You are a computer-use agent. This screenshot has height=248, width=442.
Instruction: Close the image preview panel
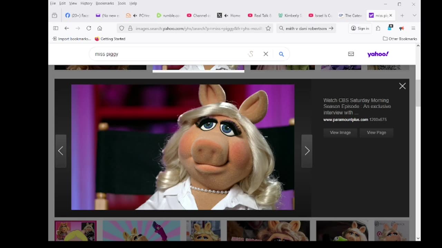(402, 86)
